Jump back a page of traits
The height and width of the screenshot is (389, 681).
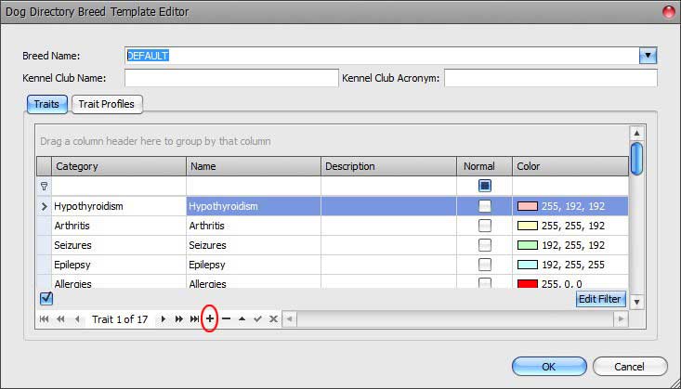click(x=60, y=319)
